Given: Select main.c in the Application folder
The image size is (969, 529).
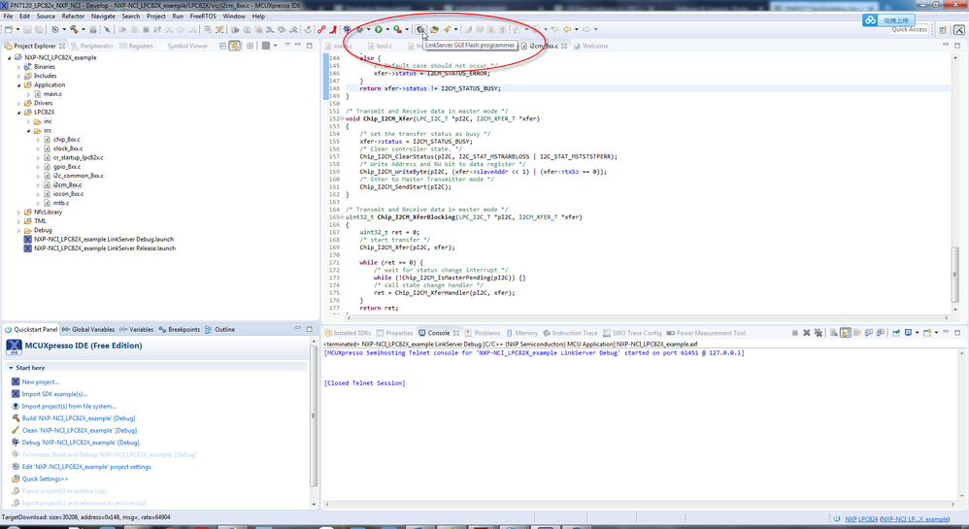Looking at the screenshot, I should tap(52, 94).
